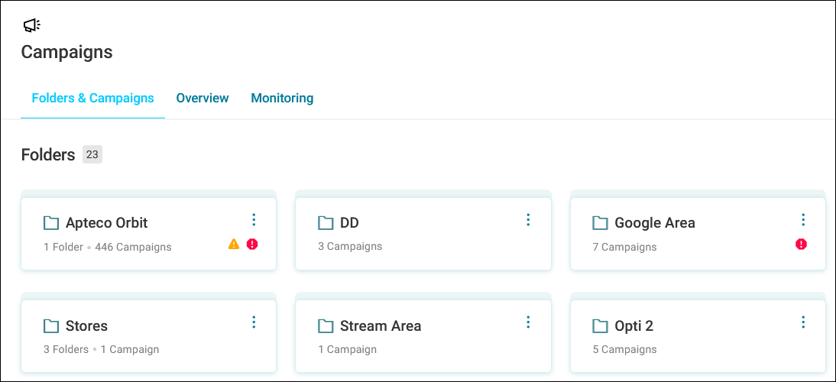The width and height of the screenshot is (836, 382).
Task: Open the Opti 2 folder card
Action: coord(698,336)
